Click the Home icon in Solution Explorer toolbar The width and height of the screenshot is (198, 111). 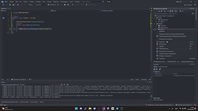tap(159, 11)
